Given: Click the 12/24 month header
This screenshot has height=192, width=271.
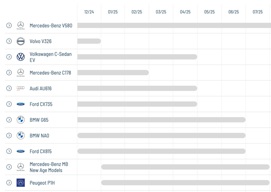Looking at the screenshot, I should pos(89,12).
